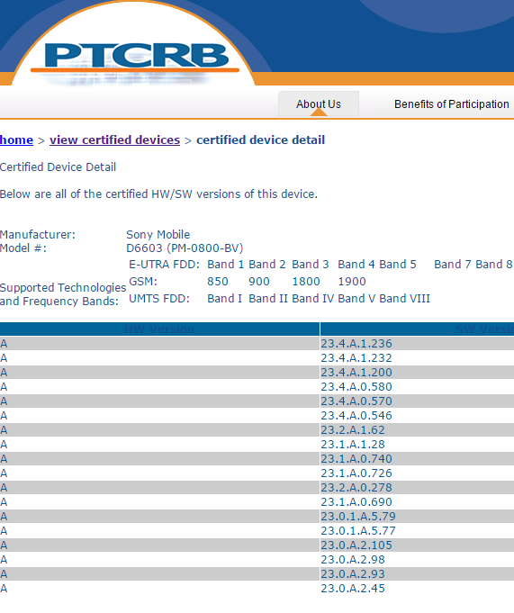
Task: Sort by HW Version column header
Action: [x=159, y=329]
